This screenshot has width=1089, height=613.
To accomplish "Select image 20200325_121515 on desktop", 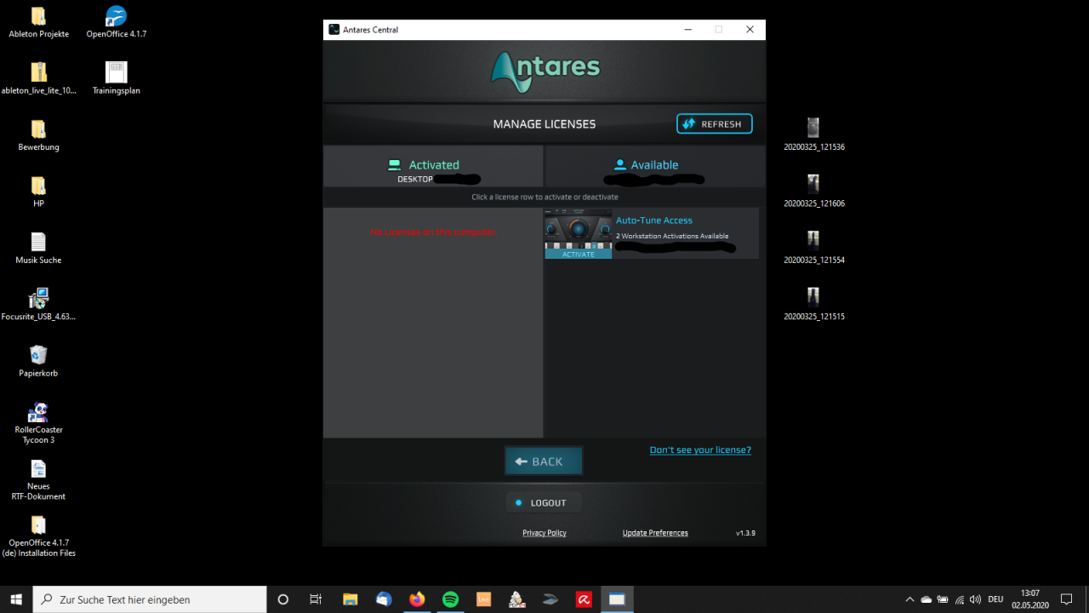I will pyautogui.click(x=814, y=305).
